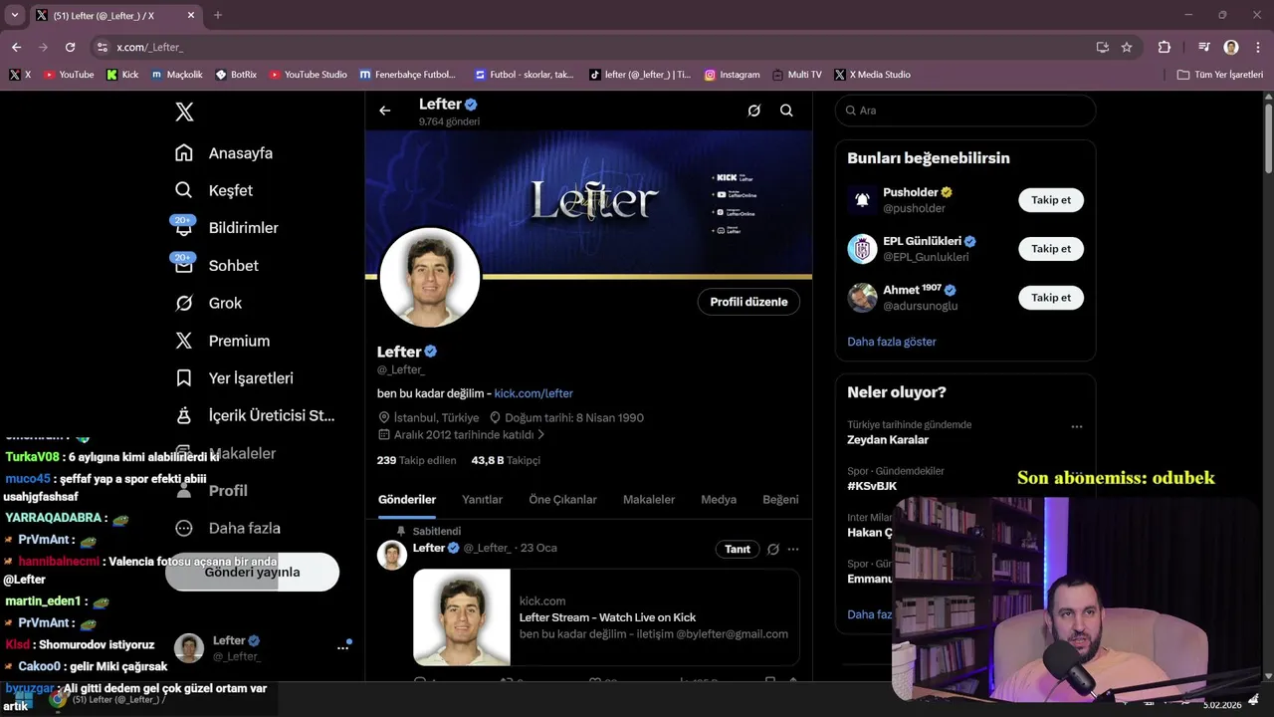
Task: Open the Chrome extensions puzzle icon
Action: click(x=1165, y=47)
